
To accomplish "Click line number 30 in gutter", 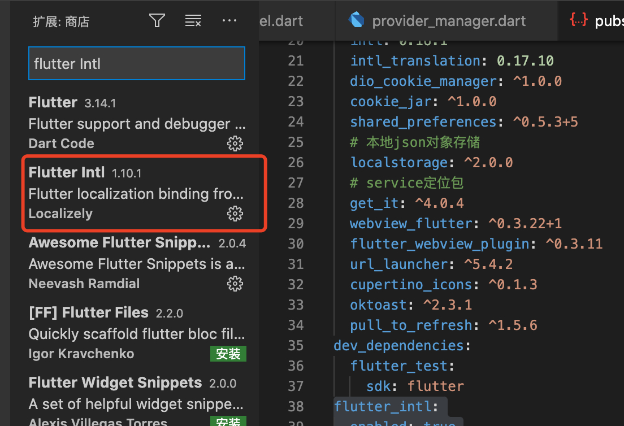I will pyautogui.click(x=296, y=244).
